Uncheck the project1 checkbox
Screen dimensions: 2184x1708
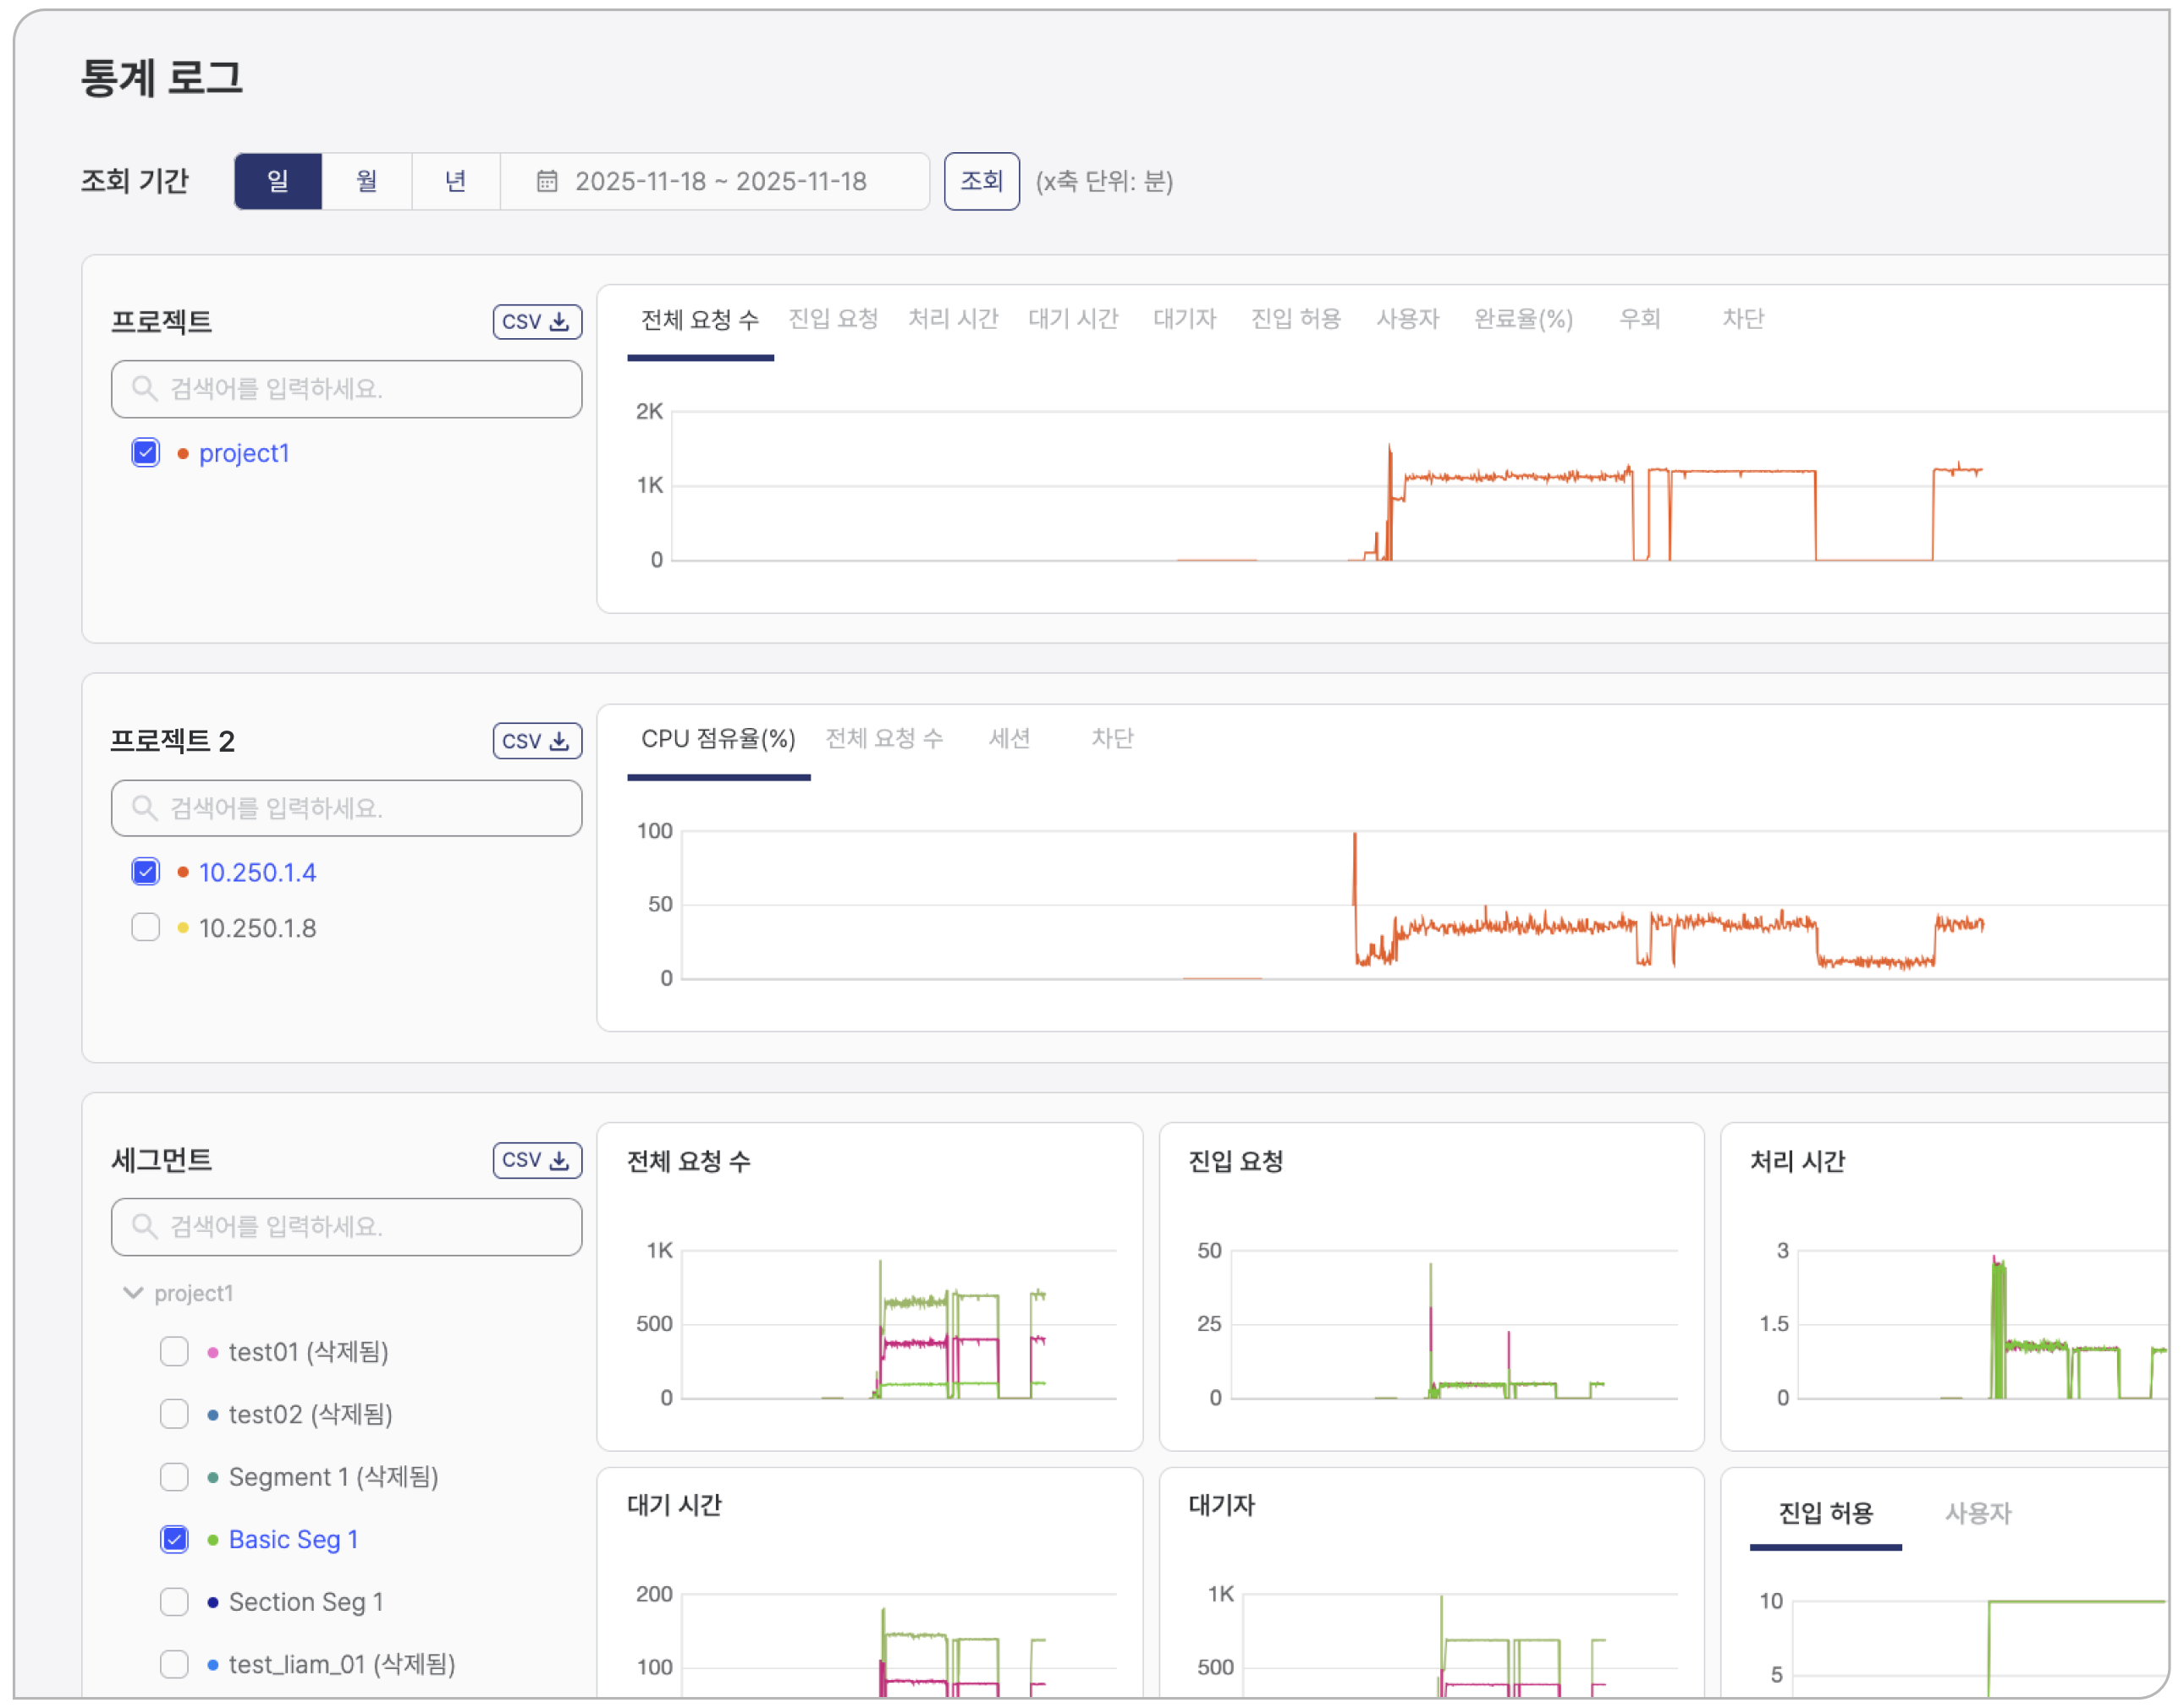click(x=146, y=453)
